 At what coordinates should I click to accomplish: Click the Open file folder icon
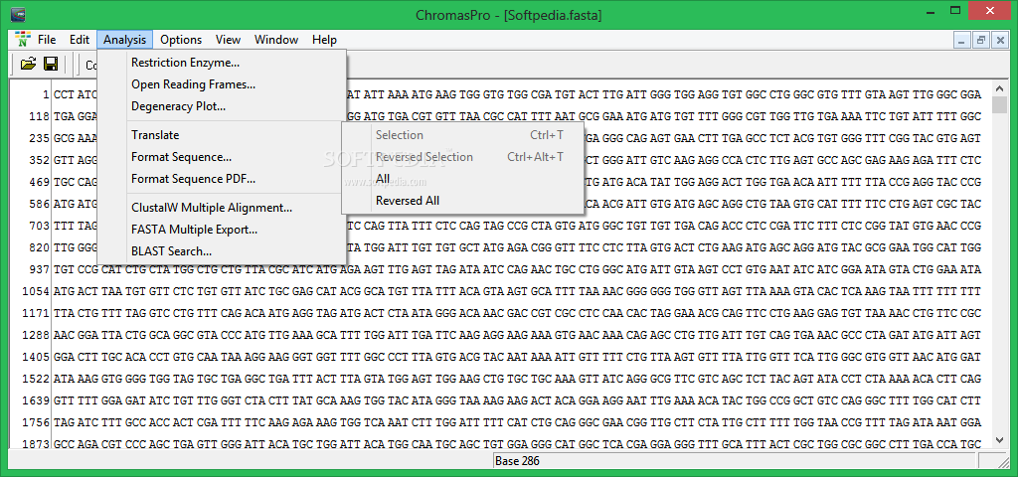click(x=28, y=64)
